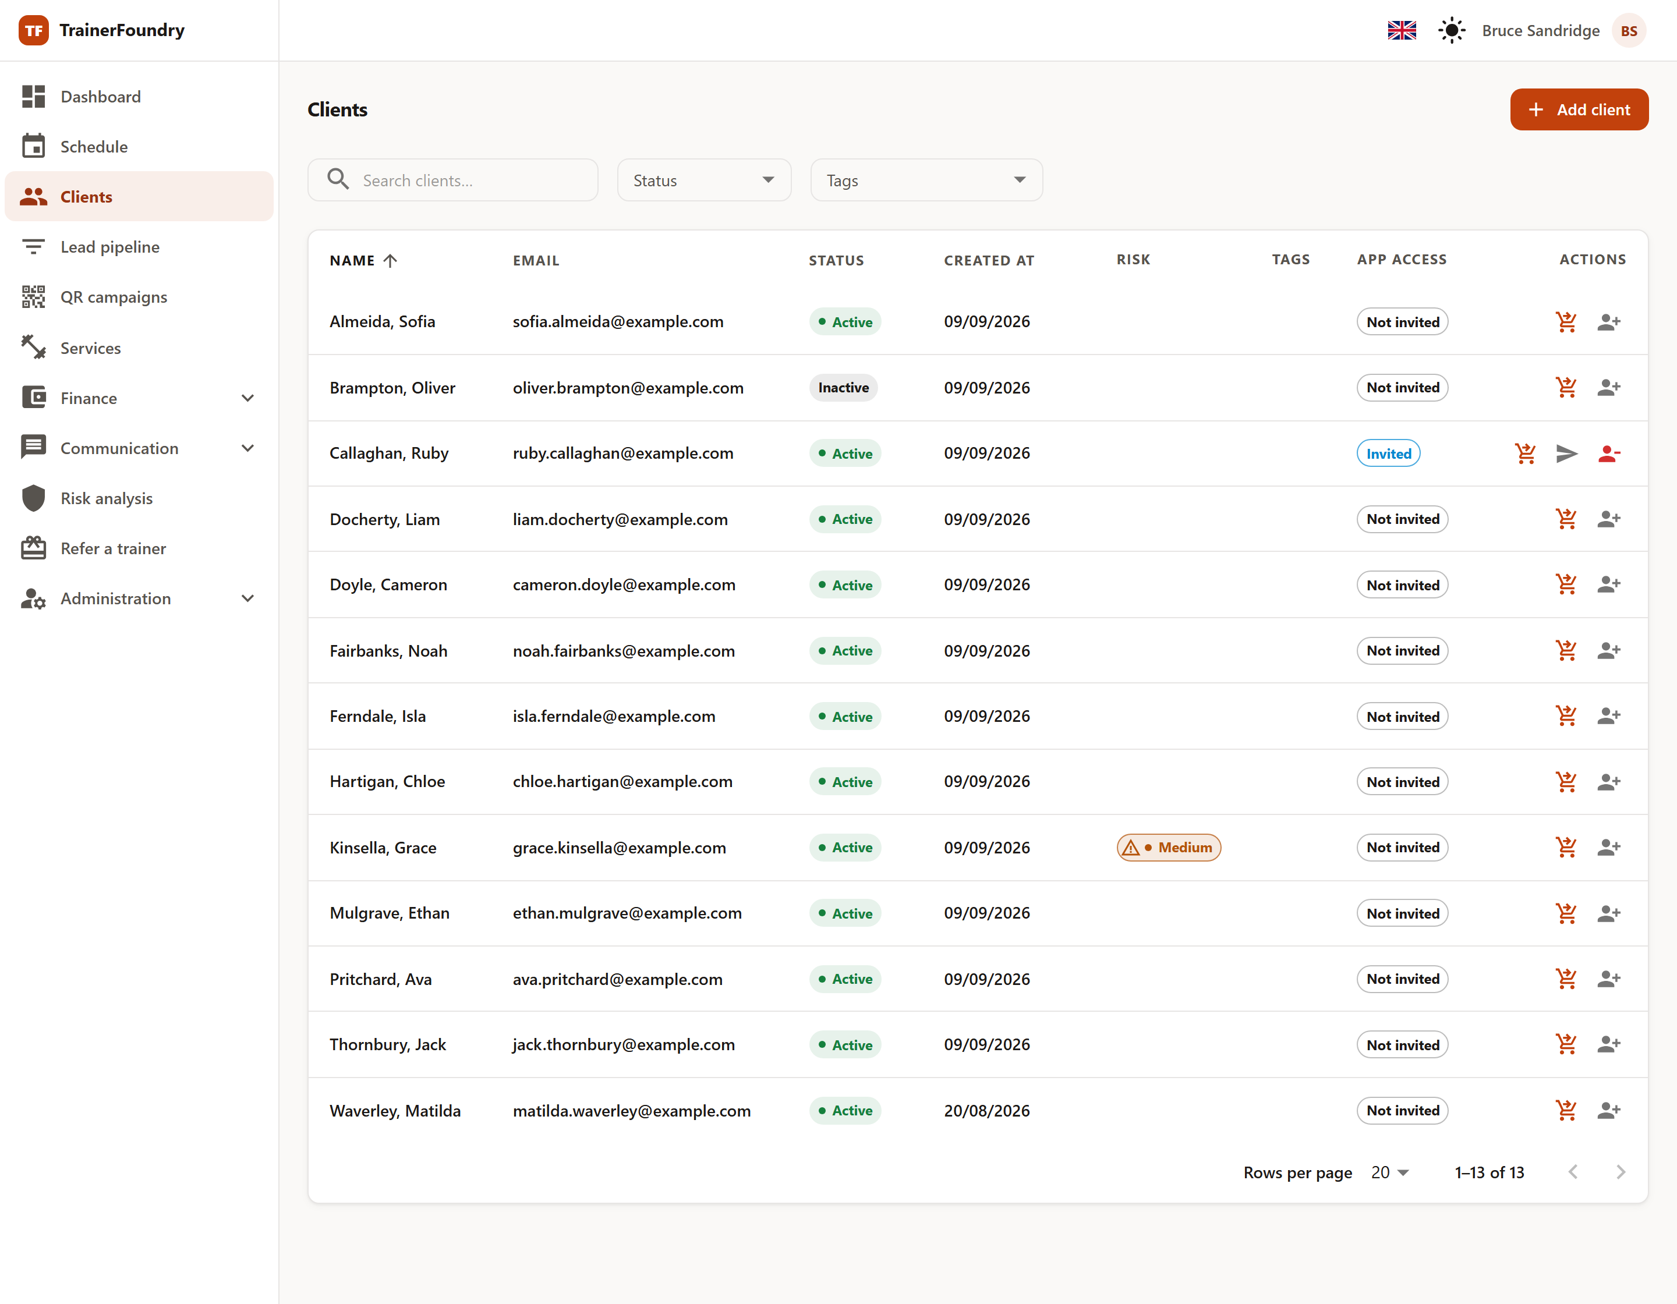Toggle the light/dark theme sun icon
This screenshot has height=1304, width=1677.
1451,31
